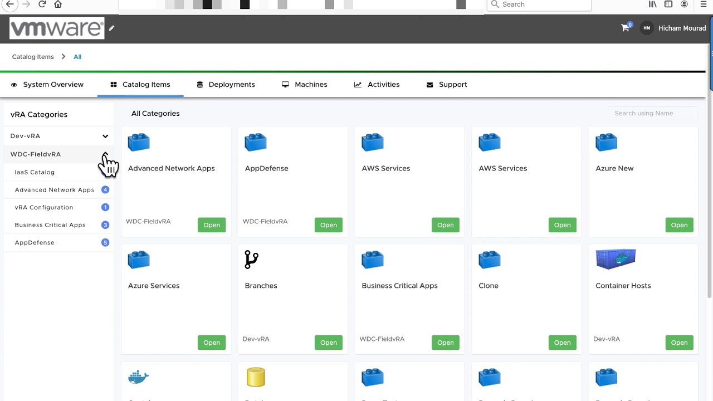Open the Support section
Viewport: 713px width, 401px height.
(452, 84)
